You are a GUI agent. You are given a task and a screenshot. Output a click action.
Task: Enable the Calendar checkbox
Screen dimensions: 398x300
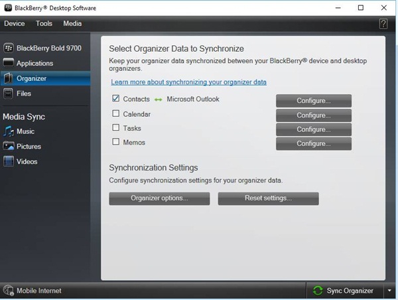pyautogui.click(x=115, y=113)
